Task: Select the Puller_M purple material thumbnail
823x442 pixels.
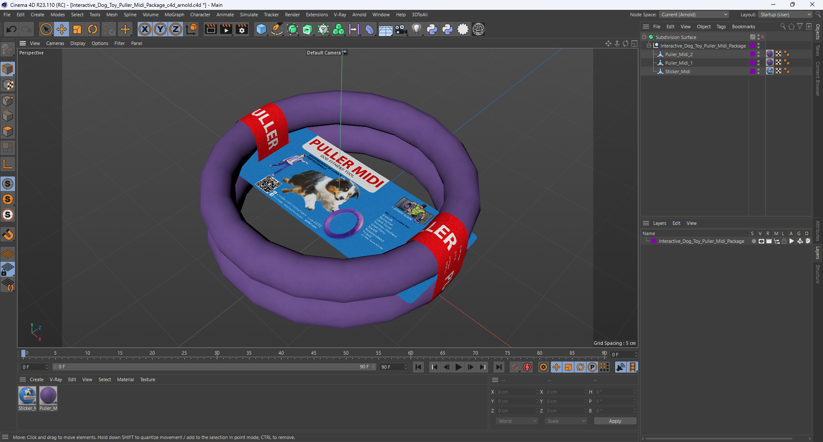Action: [x=48, y=395]
